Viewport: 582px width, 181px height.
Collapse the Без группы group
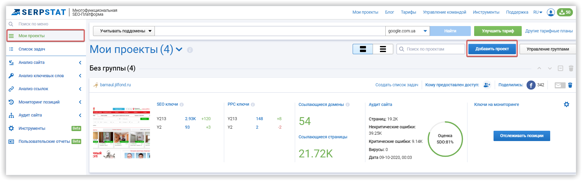coord(560,68)
